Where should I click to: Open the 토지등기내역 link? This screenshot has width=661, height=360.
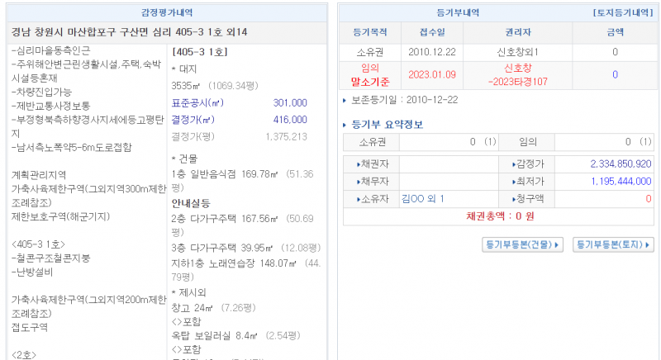click(x=621, y=13)
